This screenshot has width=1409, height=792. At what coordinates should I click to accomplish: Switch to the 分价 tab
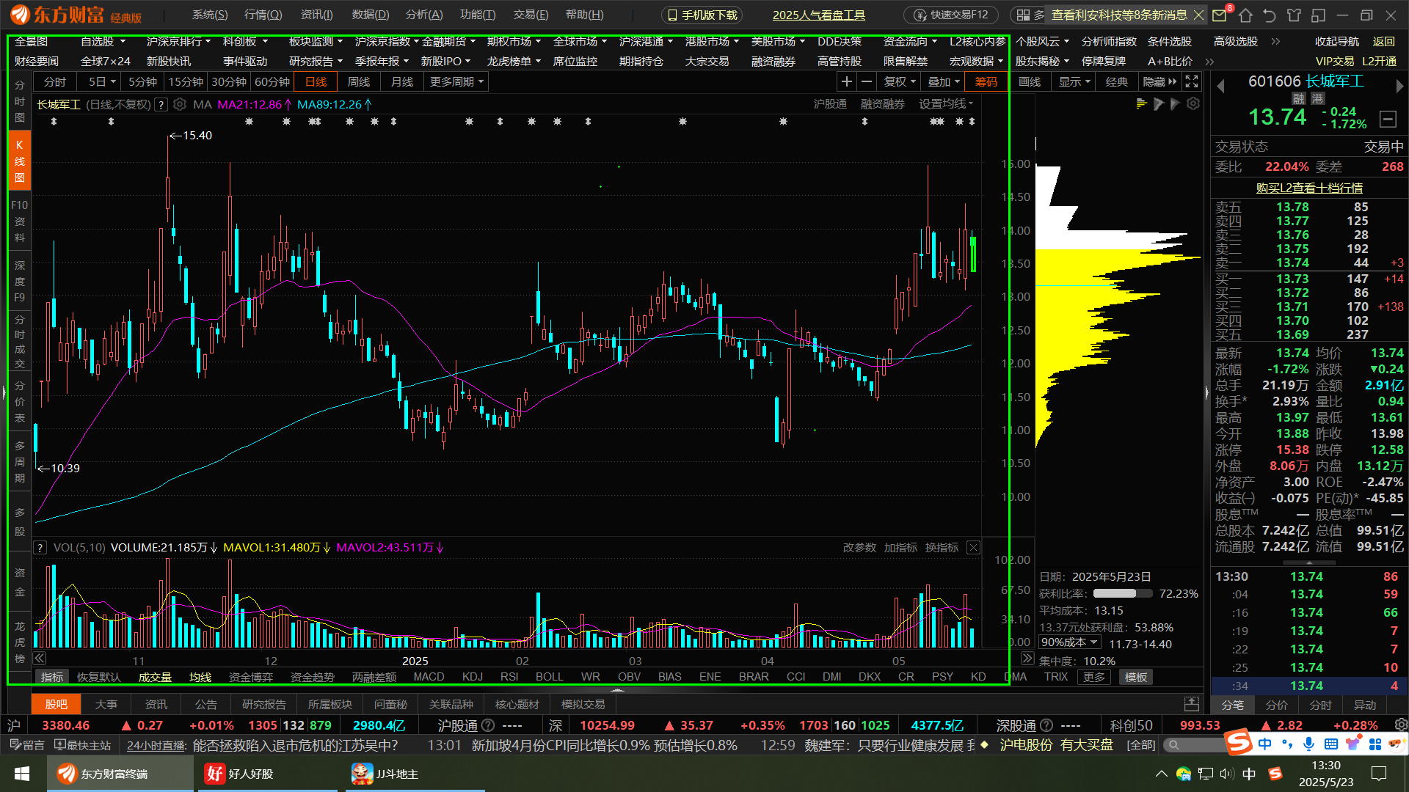coord(1277,705)
